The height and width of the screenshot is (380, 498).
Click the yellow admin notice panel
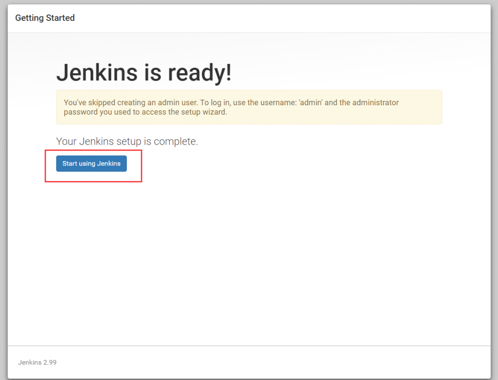[x=249, y=107]
